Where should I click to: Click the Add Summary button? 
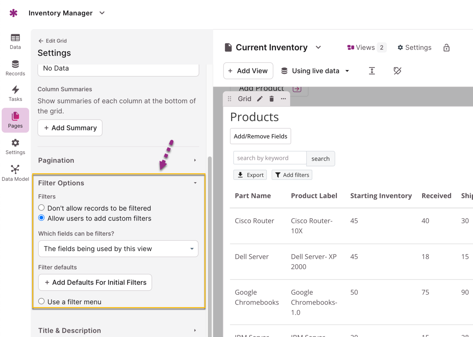click(70, 128)
